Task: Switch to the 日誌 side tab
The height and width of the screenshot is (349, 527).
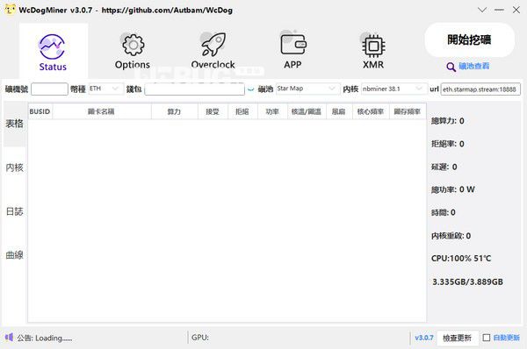Action: tap(14, 211)
